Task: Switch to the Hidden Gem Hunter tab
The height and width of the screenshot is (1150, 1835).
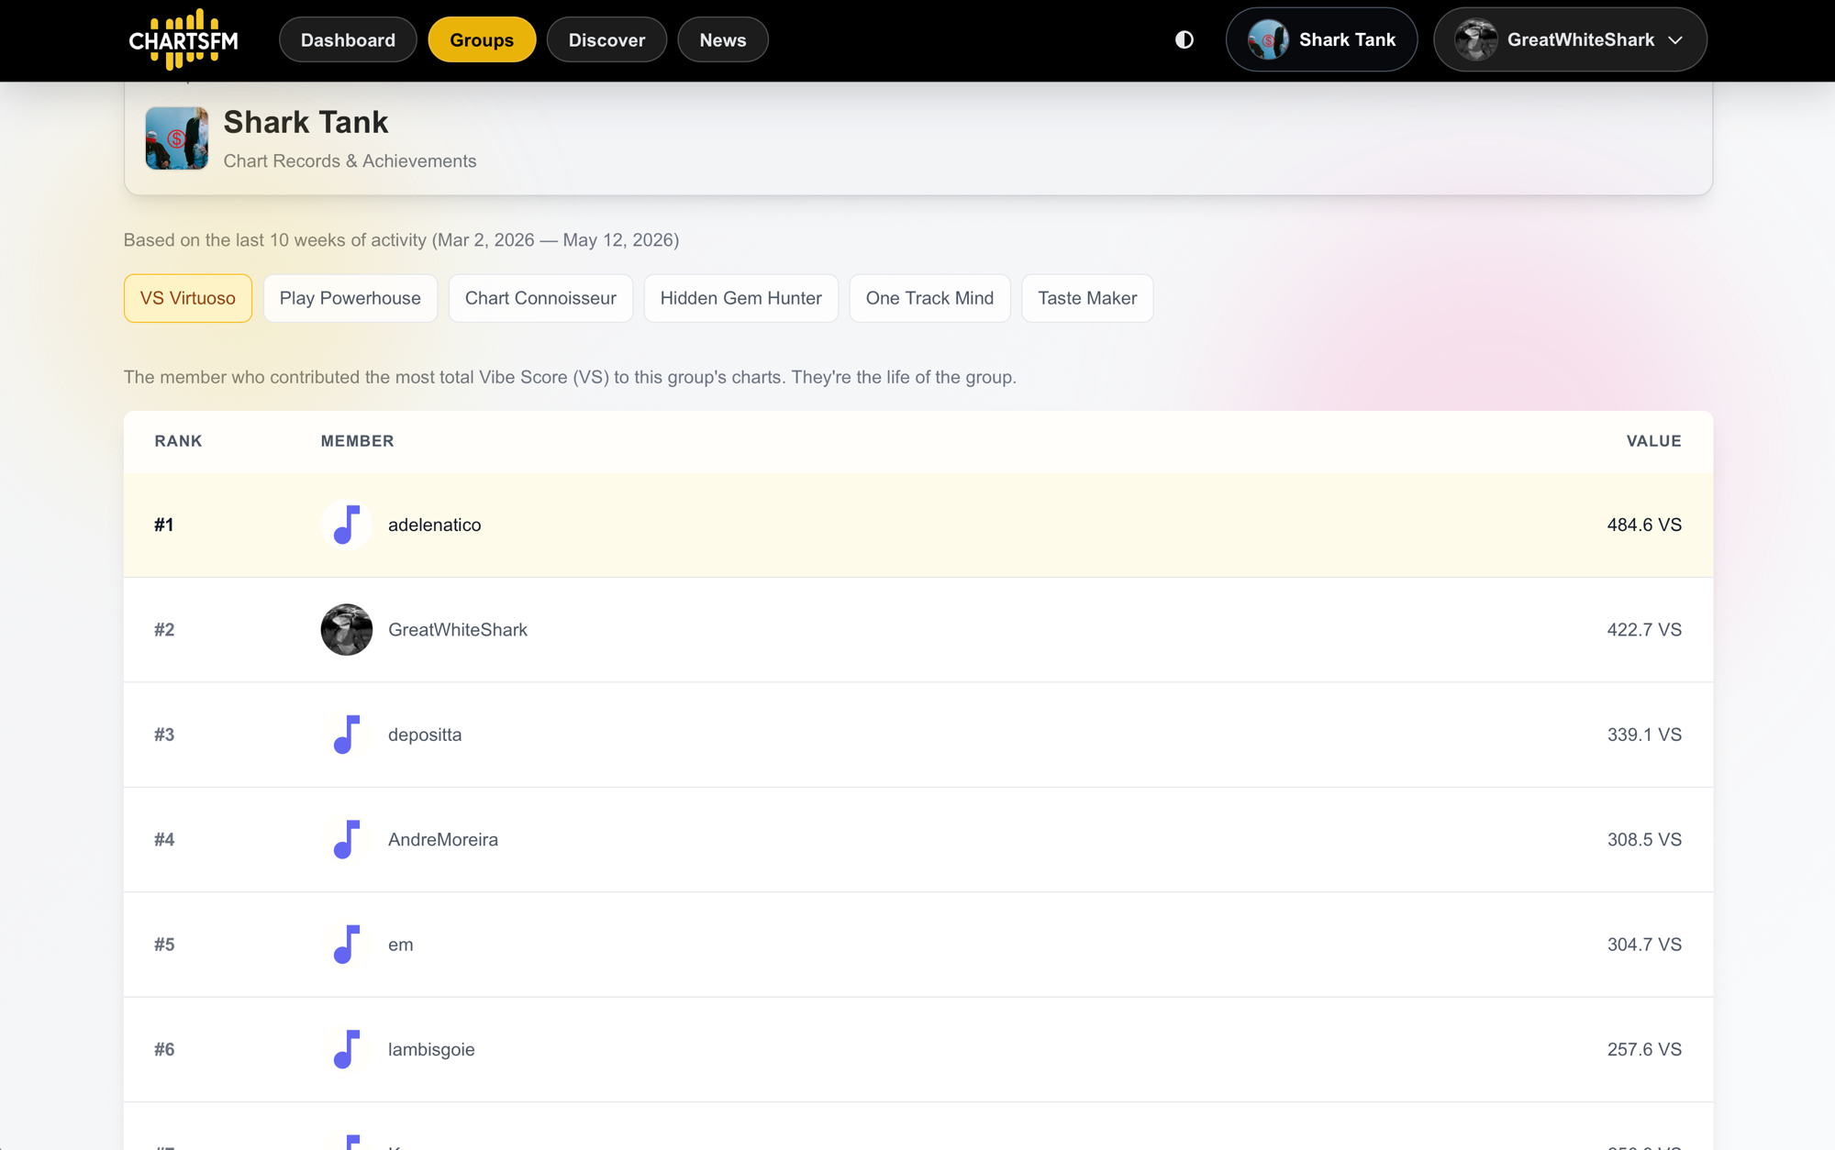Action: point(741,298)
